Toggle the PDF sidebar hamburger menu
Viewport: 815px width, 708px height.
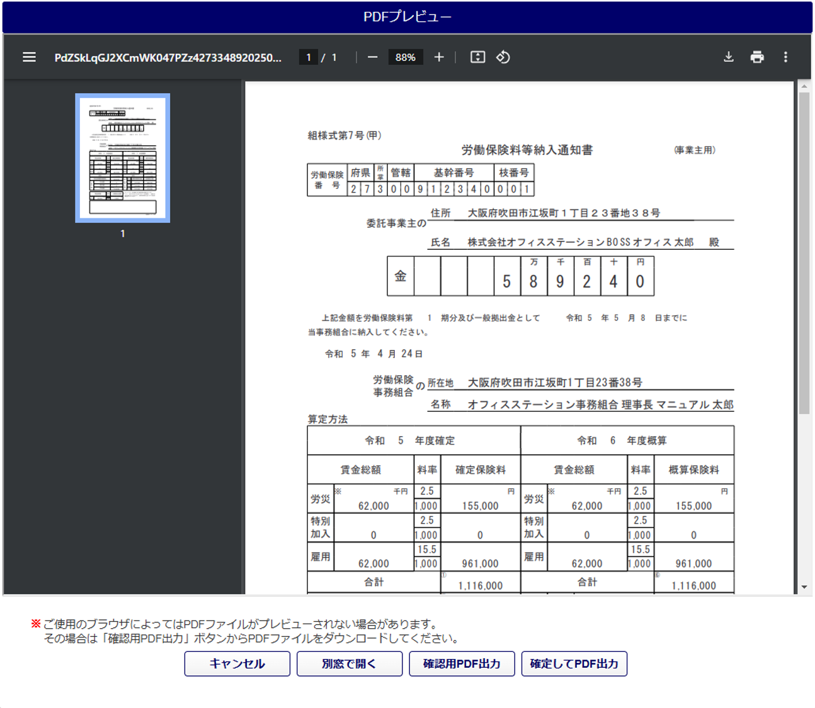[x=29, y=57]
